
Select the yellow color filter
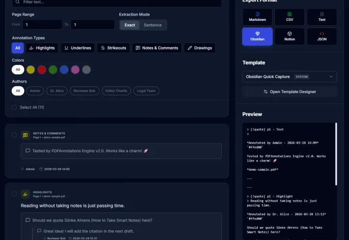(x=31, y=69)
